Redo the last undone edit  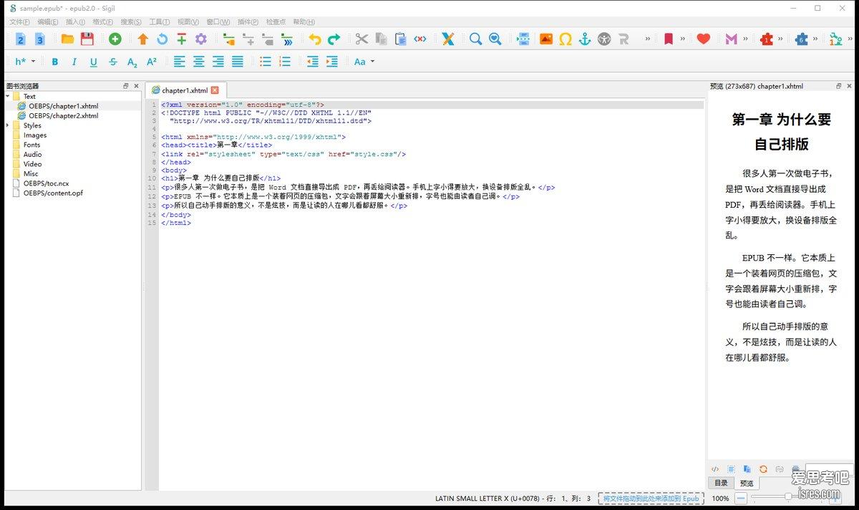coord(334,39)
